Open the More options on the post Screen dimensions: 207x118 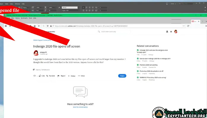coord(81,76)
